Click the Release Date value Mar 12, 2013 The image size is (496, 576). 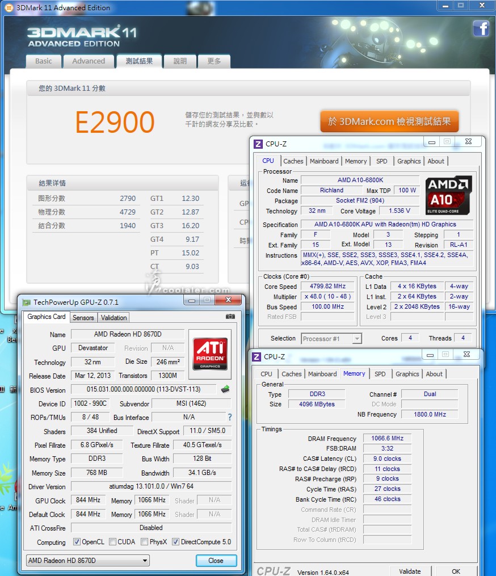pos(93,376)
